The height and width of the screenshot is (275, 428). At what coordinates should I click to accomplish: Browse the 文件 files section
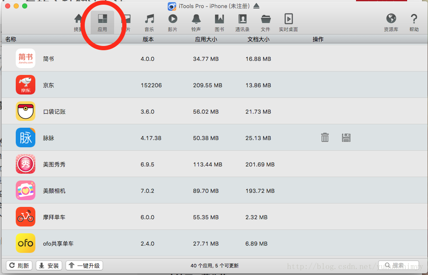point(265,23)
